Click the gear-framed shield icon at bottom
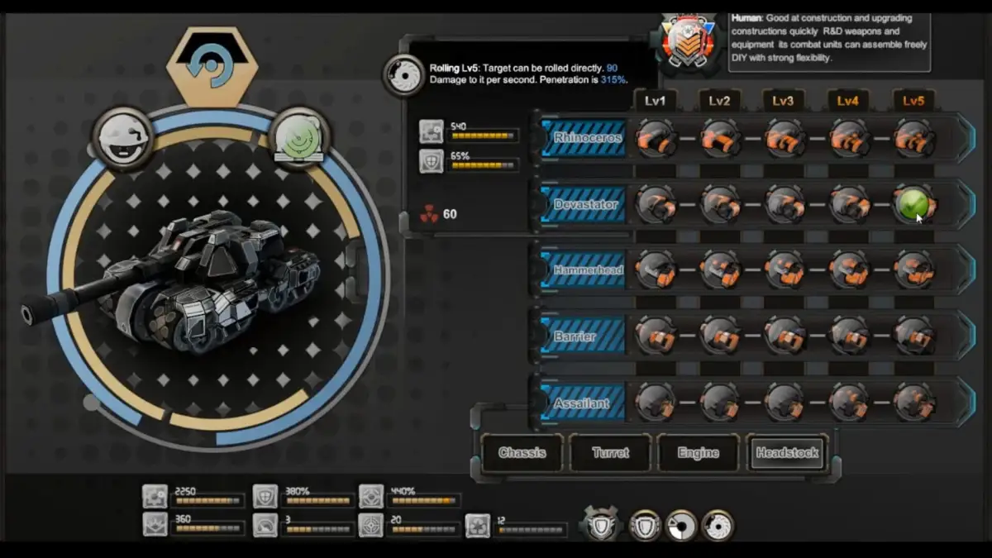The image size is (992, 558). (x=601, y=525)
